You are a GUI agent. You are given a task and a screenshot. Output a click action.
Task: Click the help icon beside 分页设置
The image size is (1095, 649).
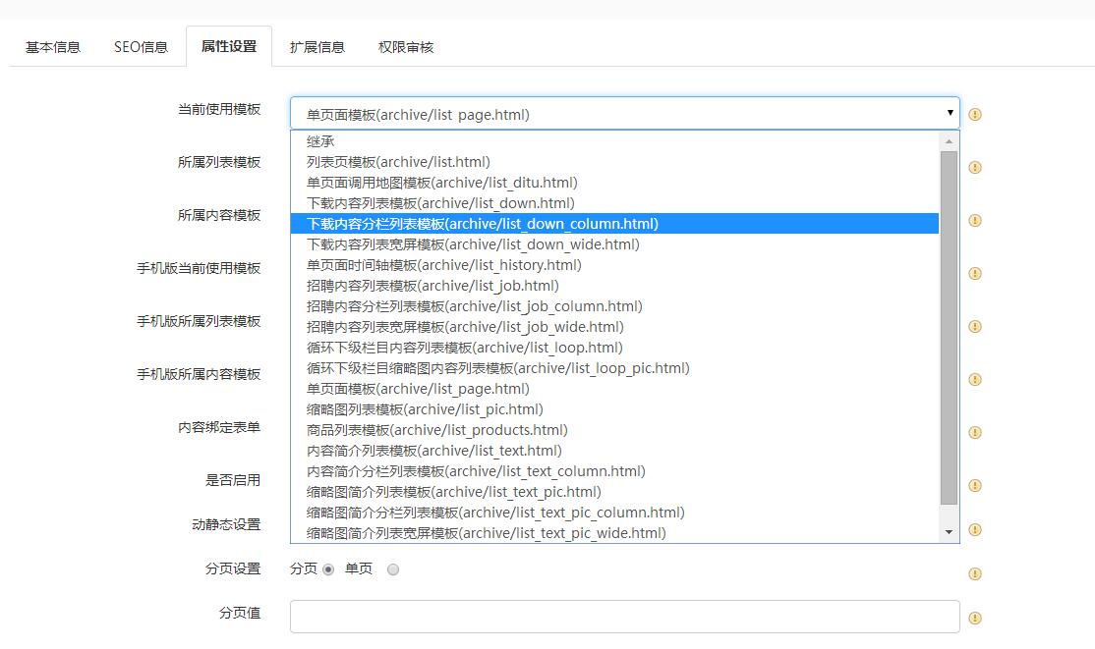[975, 573]
